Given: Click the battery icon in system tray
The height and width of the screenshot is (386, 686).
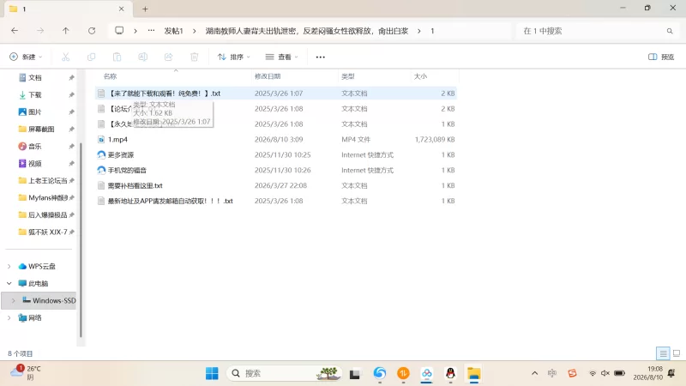Looking at the screenshot, I should [x=619, y=373].
